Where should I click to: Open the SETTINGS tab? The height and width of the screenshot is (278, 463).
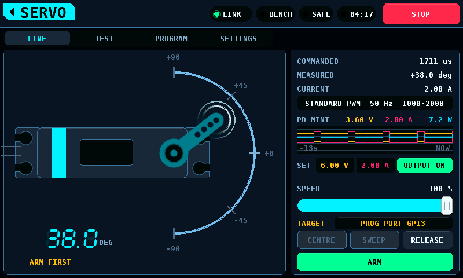[x=238, y=38]
